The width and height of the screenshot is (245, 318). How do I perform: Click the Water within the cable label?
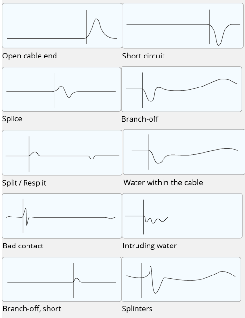coord(163,183)
